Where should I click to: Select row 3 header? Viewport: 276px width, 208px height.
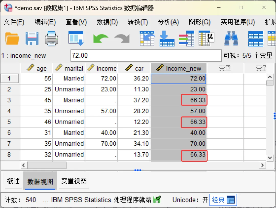click(10, 100)
